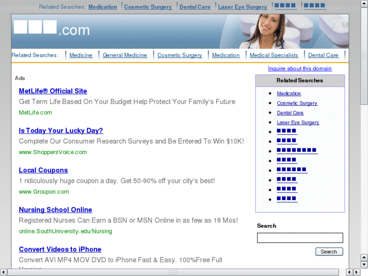Click the vertical scrollbar down arrow at bottom
The height and width of the screenshot is (276, 368).
point(364,265)
